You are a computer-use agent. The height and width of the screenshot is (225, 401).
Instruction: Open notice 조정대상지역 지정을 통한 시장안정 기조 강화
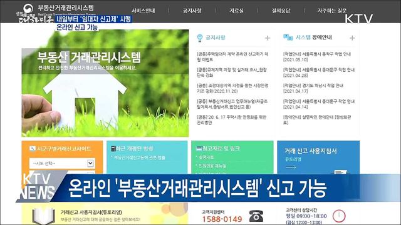click(x=232, y=88)
